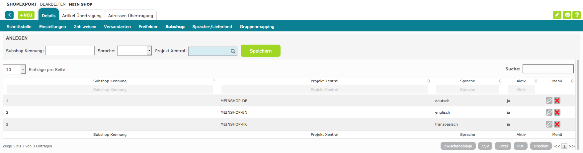Viewport: 583px width, 153px height.
Task: Delete the MEINSHOP-FR subshop entry
Action: [x=557, y=124]
